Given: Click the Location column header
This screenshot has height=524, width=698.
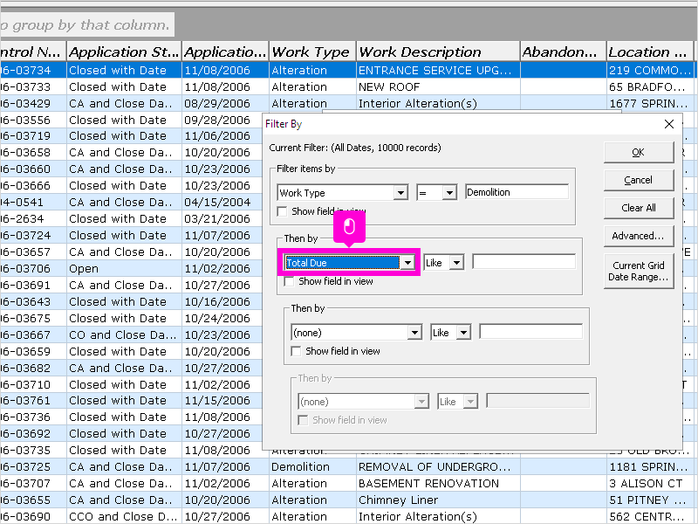Looking at the screenshot, I should (650, 52).
